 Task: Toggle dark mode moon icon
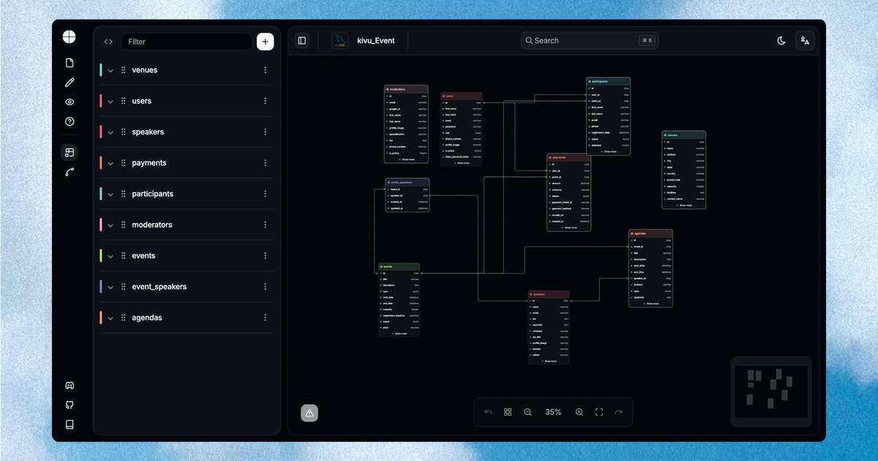[781, 41]
